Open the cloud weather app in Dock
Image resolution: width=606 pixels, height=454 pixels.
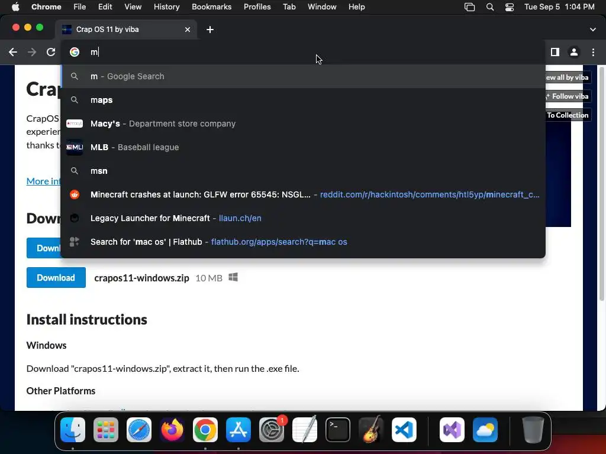pyautogui.click(x=485, y=430)
